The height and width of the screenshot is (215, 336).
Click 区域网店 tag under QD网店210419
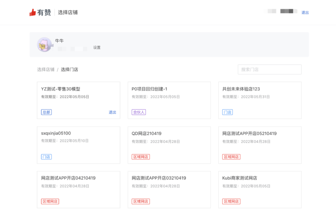[140, 157]
